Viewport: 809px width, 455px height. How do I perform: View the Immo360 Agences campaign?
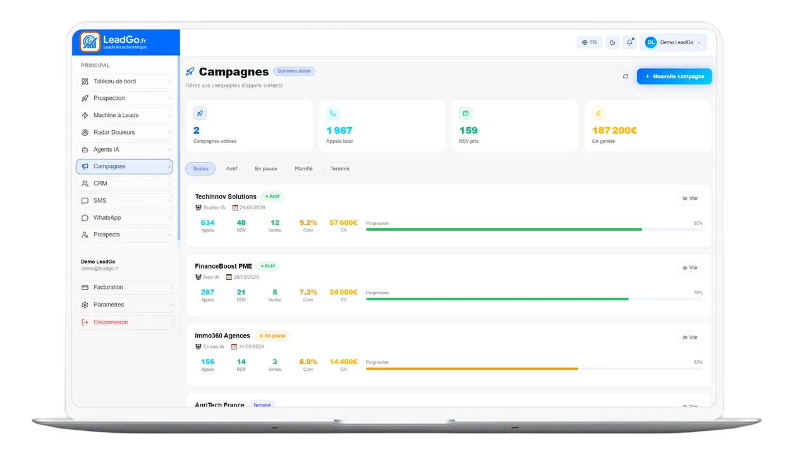[690, 337]
